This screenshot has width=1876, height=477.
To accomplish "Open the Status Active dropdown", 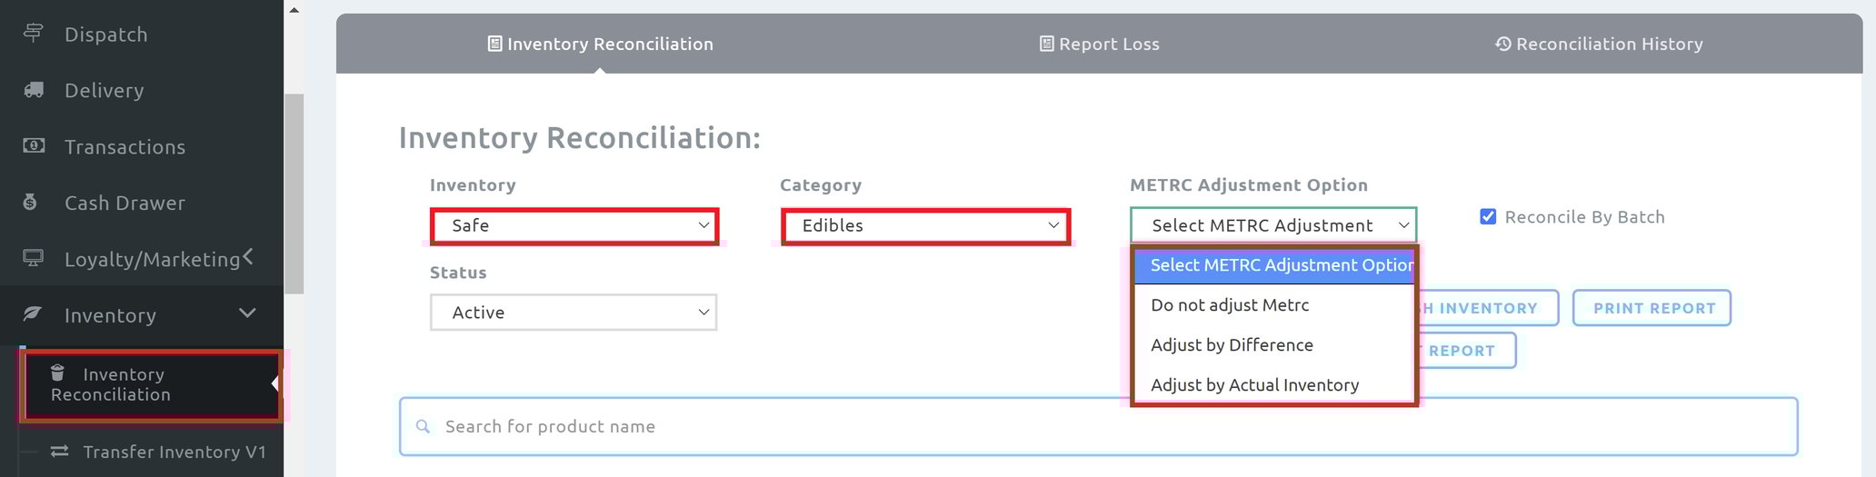I will 574,313.
